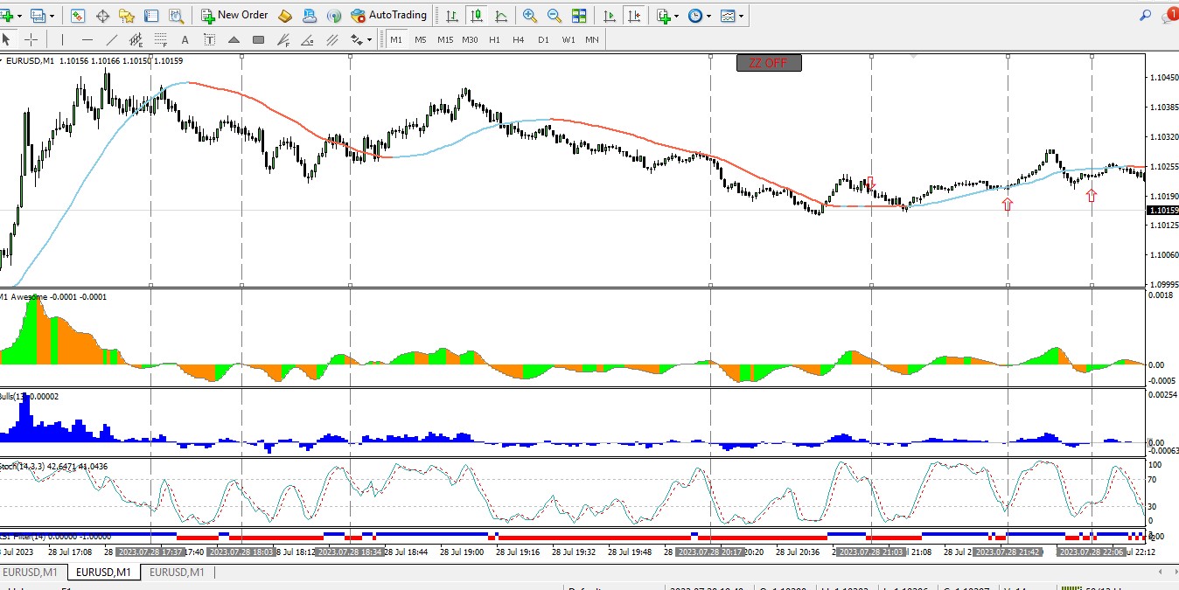
Task: Switch to the third EURUSD,M1 tab
Action: (x=177, y=573)
